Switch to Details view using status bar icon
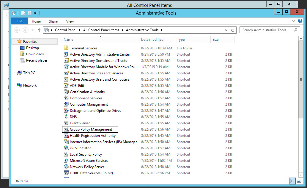 pos(292,181)
